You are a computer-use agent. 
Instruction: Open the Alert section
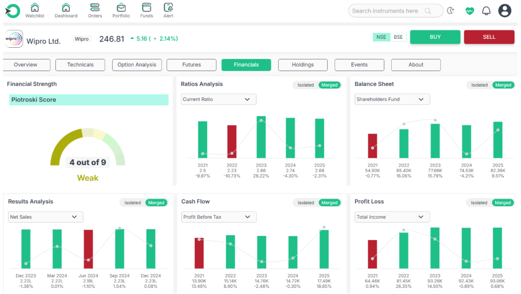(x=168, y=11)
